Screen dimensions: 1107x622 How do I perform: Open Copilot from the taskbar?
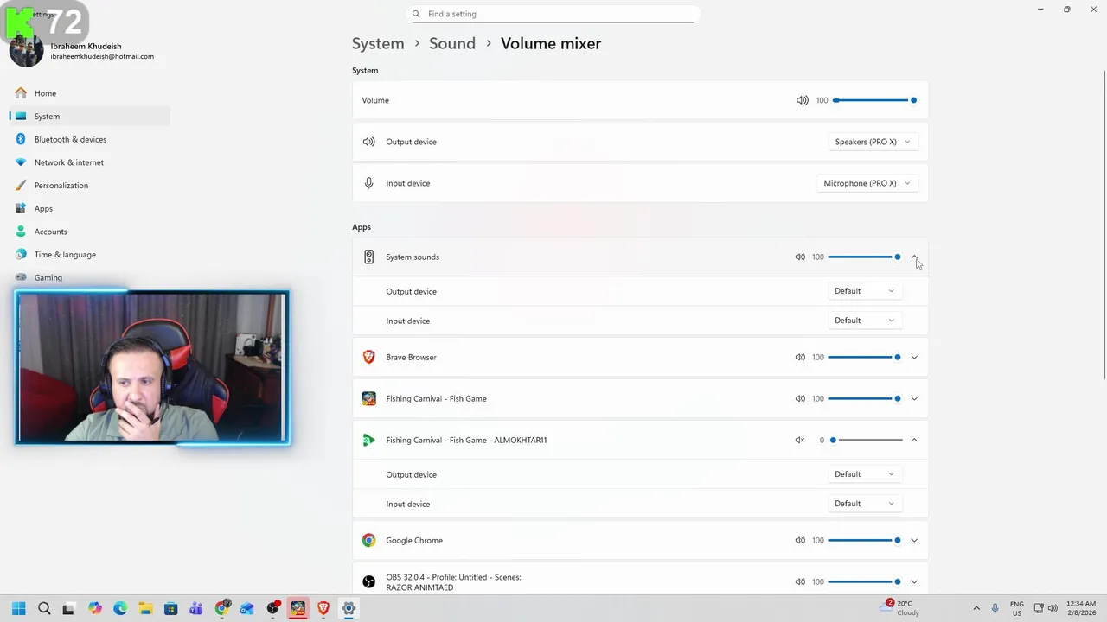pyautogui.click(x=94, y=608)
